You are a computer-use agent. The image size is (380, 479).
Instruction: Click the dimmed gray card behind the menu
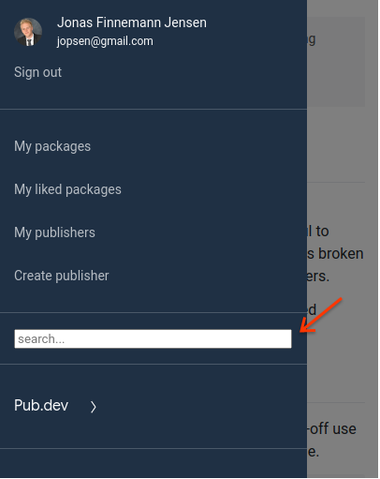336,62
